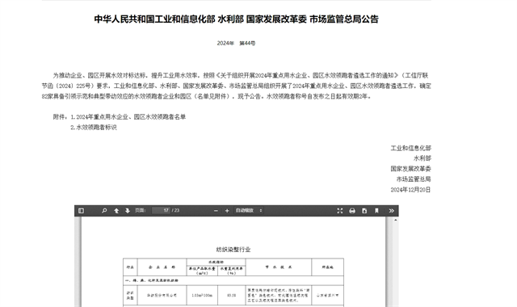This screenshot has width=517, height=307.
Task: Click the page number field showing 17
Action: coord(161,210)
